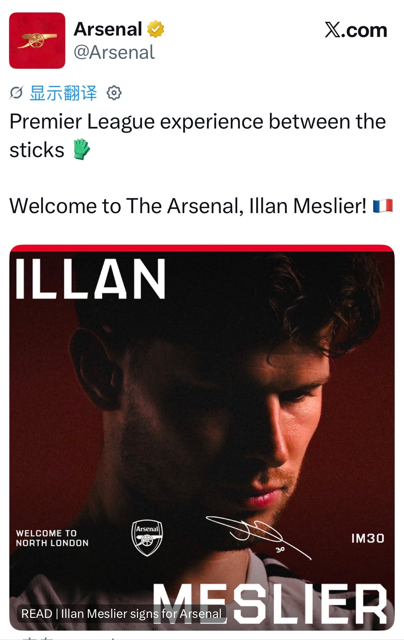
Task: Click the IM30 label on image
Action: (x=367, y=538)
